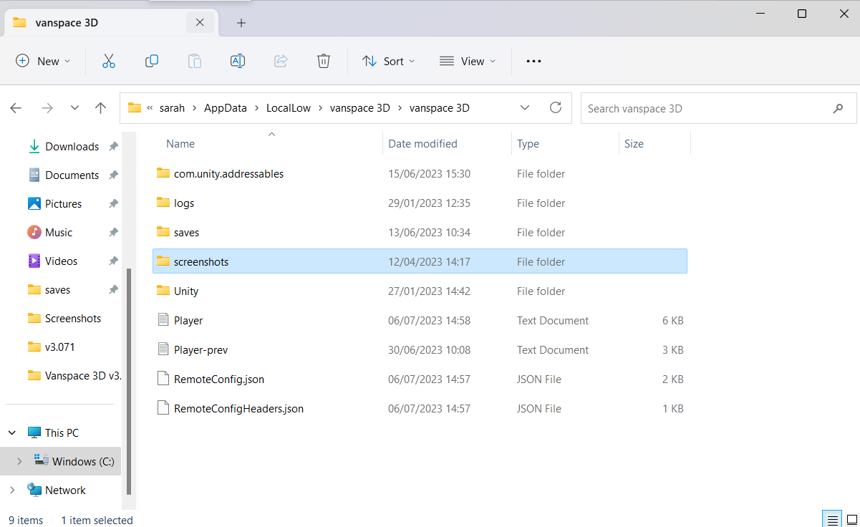This screenshot has height=527, width=860.
Task: Click the folder icon in address bar
Action: tap(135, 108)
